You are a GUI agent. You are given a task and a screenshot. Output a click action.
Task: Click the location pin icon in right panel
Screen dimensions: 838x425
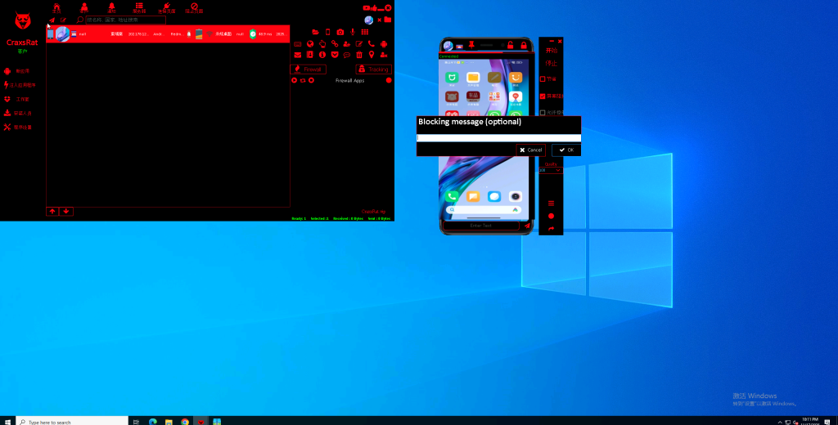pyautogui.click(x=372, y=55)
